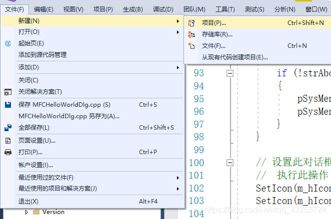Open the 编辑(E) menu
Screen dimensions: 331x219
(x=43, y=9)
